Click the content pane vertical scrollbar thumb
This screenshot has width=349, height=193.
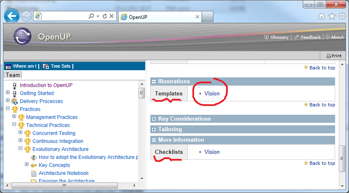click(342, 159)
